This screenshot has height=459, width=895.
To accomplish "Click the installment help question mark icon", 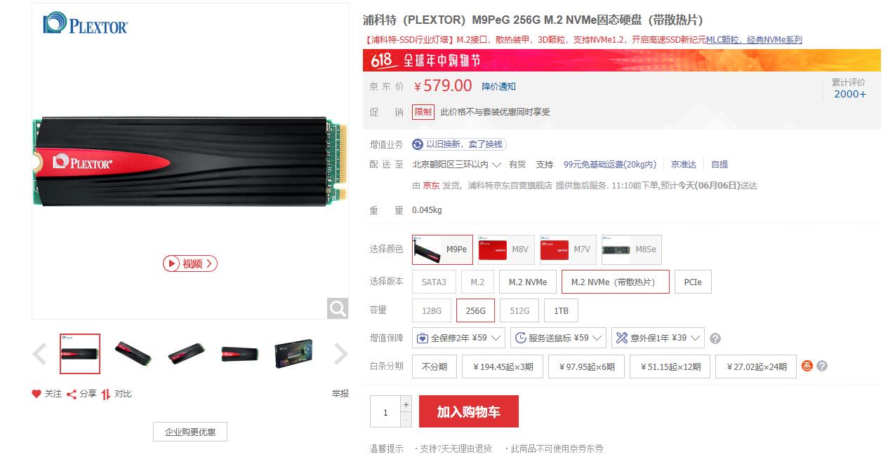I will pyautogui.click(x=822, y=366).
